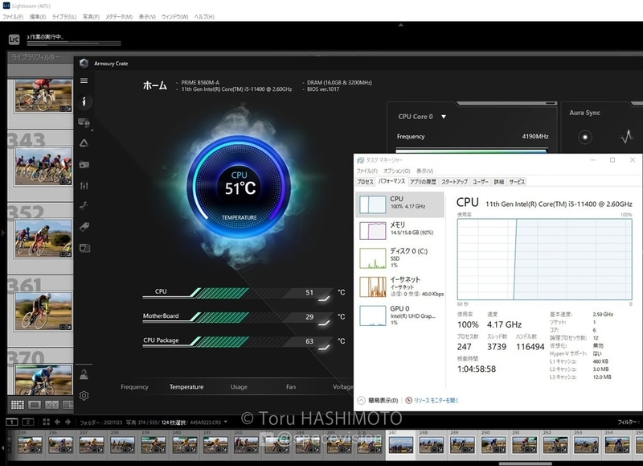Go back with the filmstrip left arrow
The image size is (643, 466).
click(57, 422)
